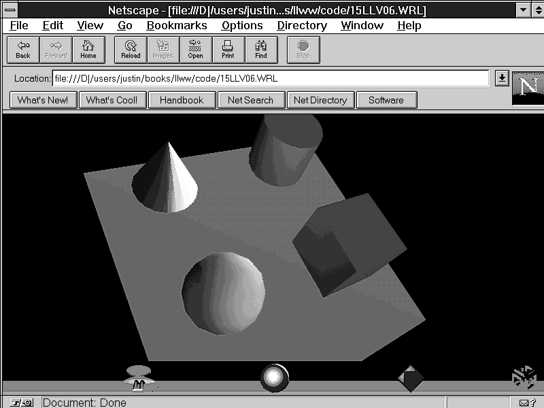Select the spin sphere navigation control
This screenshot has width=544, height=408.
[274, 377]
